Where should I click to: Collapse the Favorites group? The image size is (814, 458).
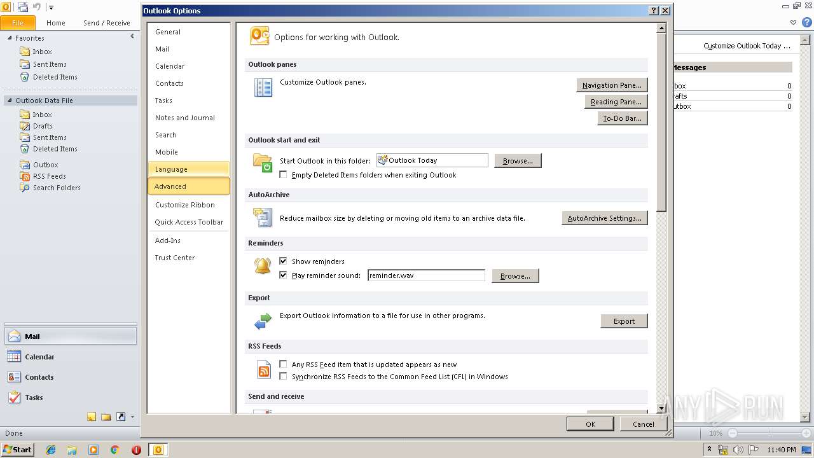point(10,38)
